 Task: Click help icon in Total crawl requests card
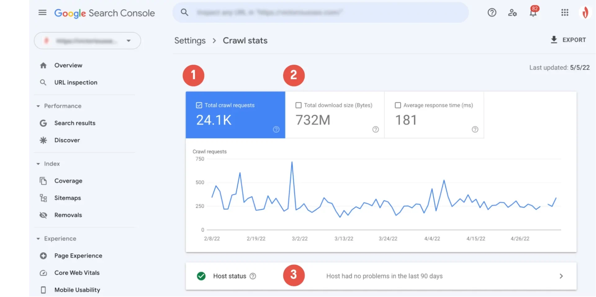click(x=276, y=129)
